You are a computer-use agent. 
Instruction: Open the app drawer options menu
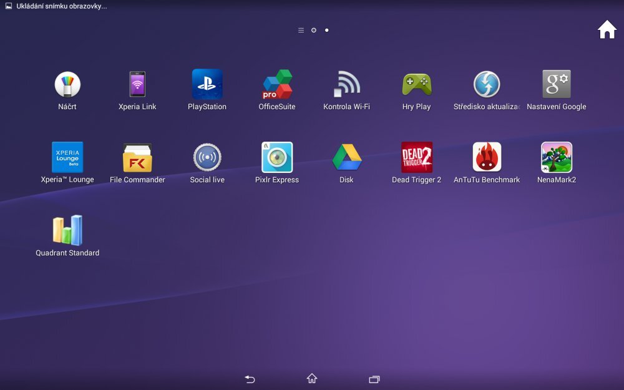300,29
